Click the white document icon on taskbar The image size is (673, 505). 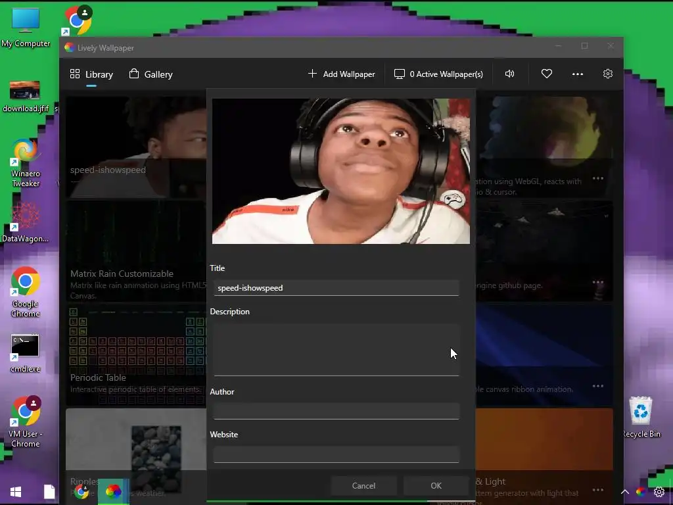(49, 492)
